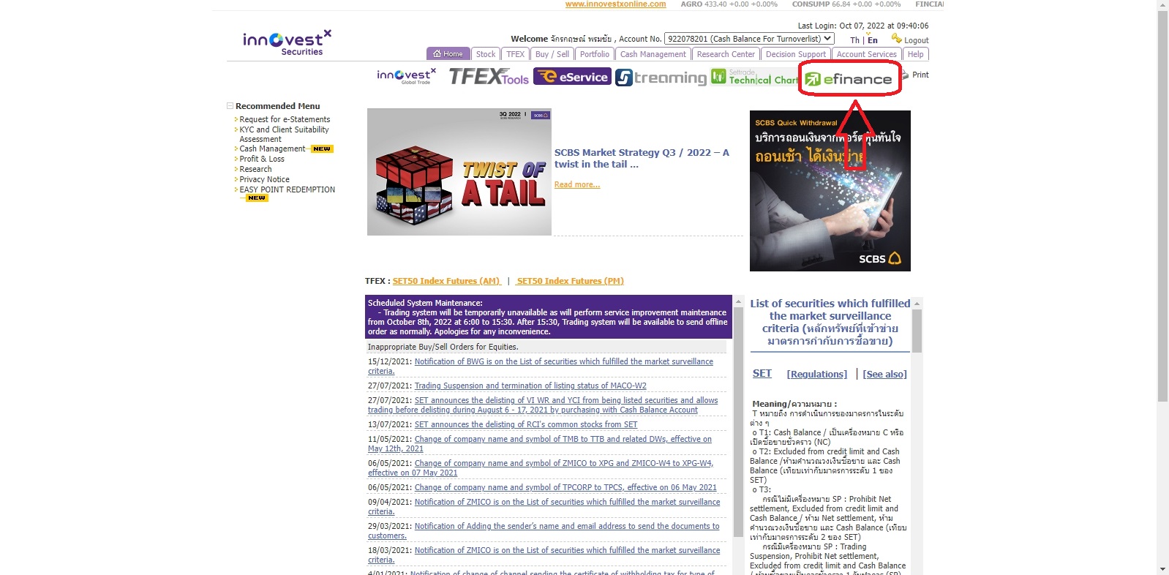Viewport: 1169px width, 575px height.
Task: Open Request for e-Statements
Action: 285,119
